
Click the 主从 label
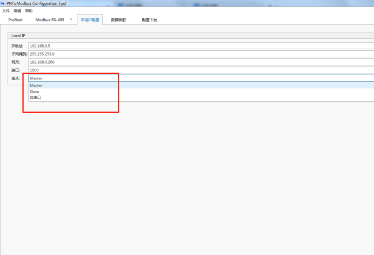pos(16,78)
